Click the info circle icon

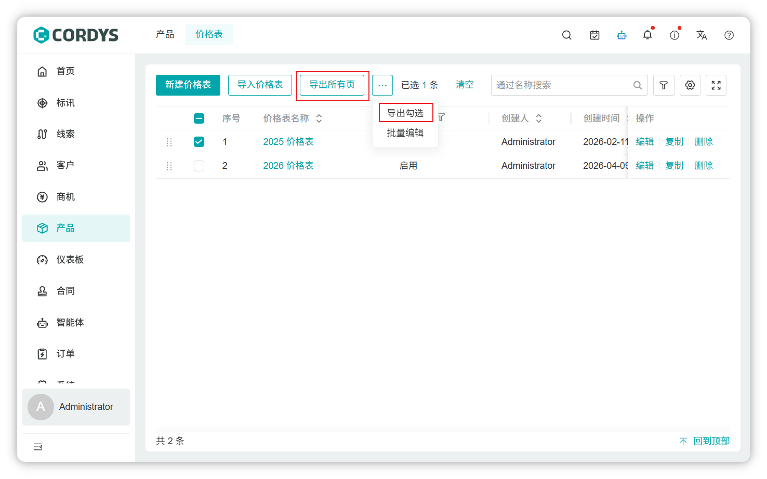(x=675, y=35)
